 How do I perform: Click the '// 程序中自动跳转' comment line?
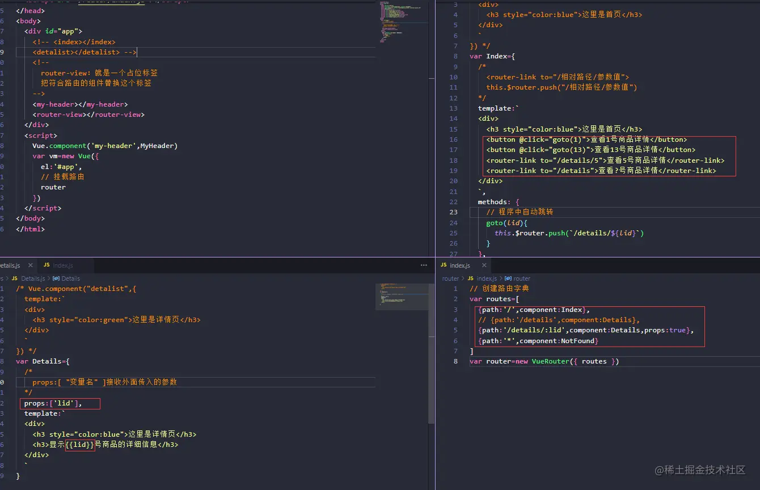(x=520, y=212)
